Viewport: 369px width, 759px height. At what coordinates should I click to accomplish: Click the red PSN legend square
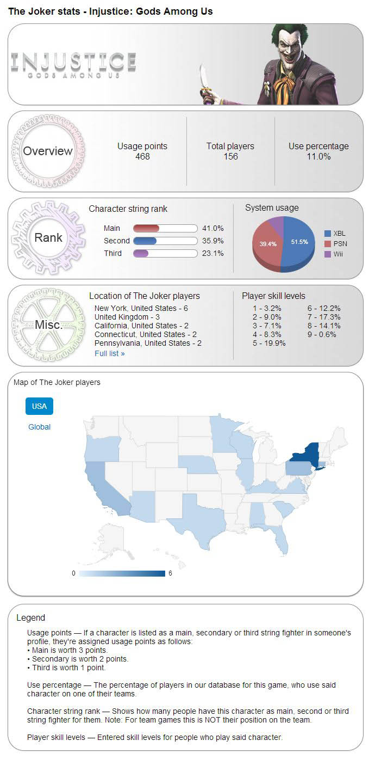pyautogui.click(x=327, y=244)
